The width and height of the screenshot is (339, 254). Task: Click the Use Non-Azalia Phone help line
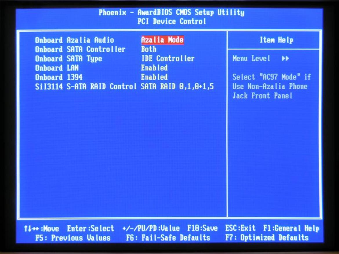coord(270,86)
